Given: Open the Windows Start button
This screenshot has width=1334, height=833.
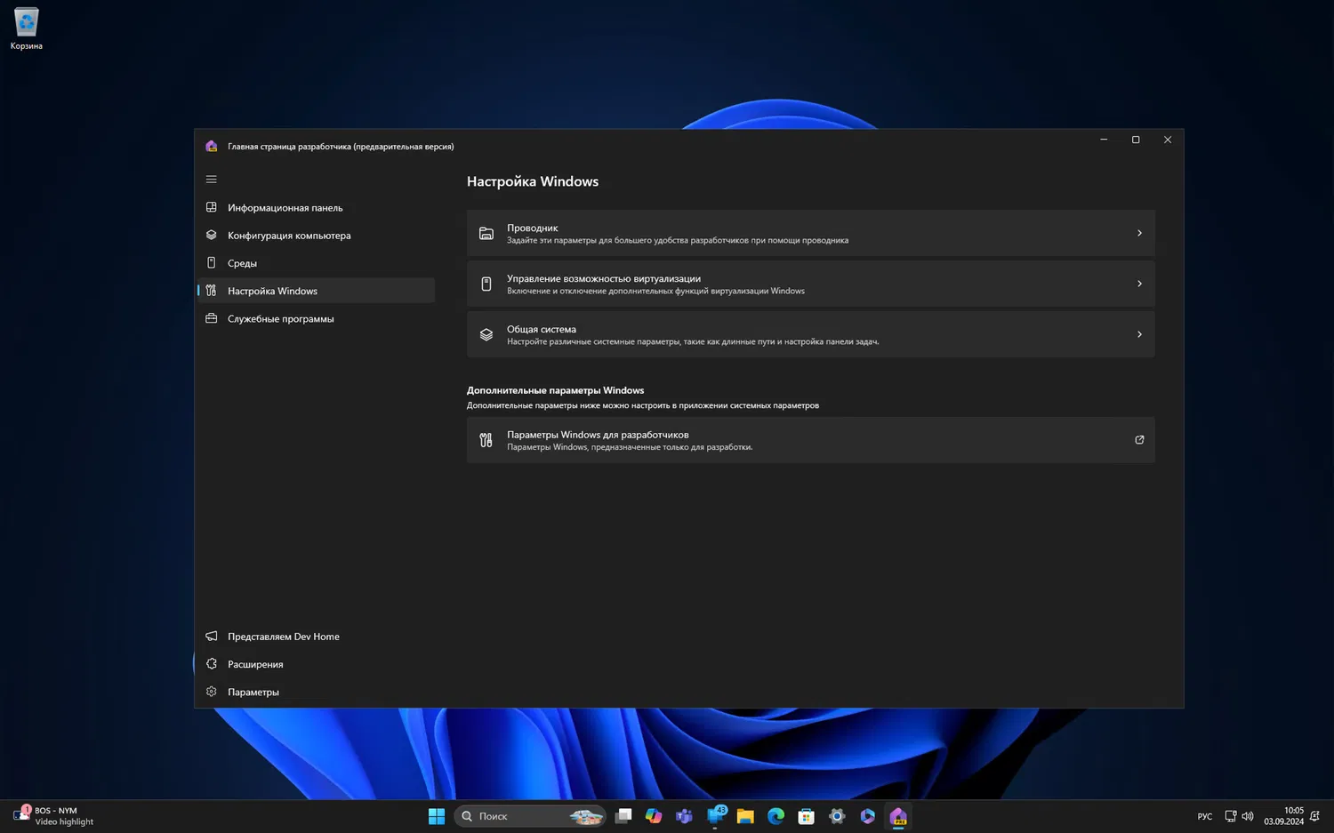Looking at the screenshot, I should coord(436,816).
